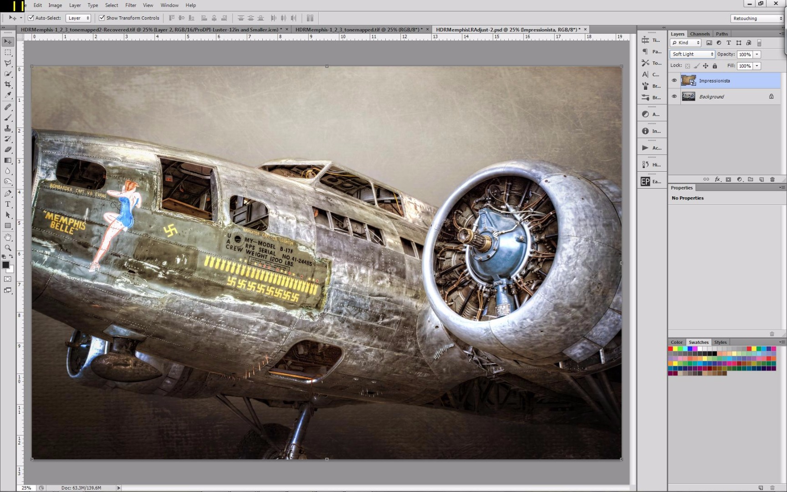The image size is (787, 492).
Task: Reset default foreground and background colors
Action: (4, 257)
